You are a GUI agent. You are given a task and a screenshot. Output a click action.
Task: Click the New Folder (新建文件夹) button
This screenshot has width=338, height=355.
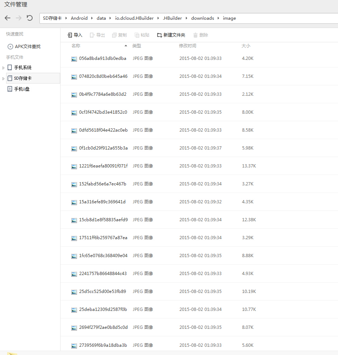[x=171, y=35]
